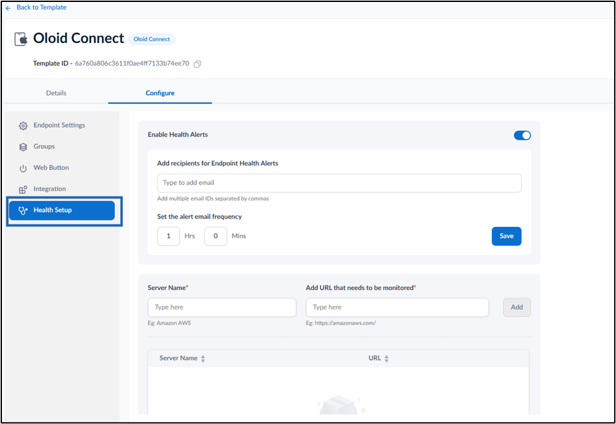Select Health Setup in sidebar
This screenshot has width=616, height=424.
coord(62,211)
